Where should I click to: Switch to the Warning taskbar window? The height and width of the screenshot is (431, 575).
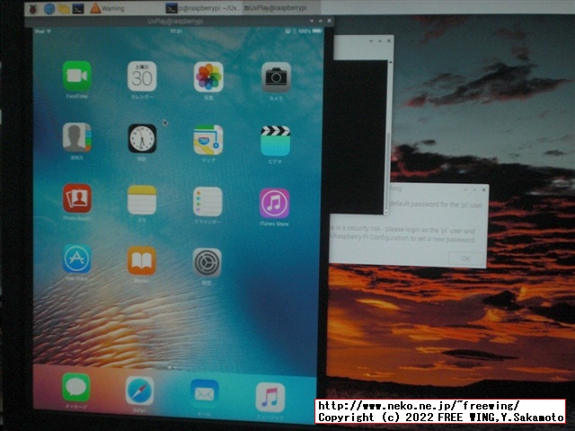107,8
